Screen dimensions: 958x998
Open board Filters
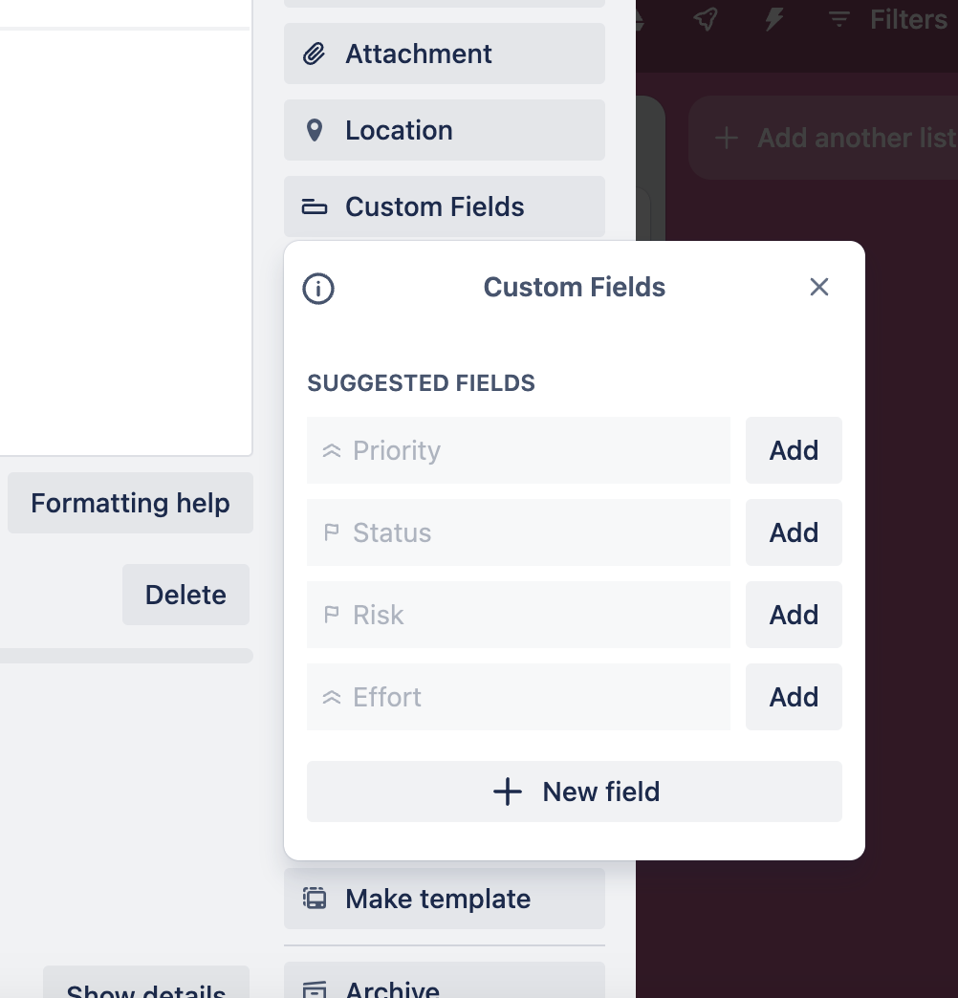(887, 19)
